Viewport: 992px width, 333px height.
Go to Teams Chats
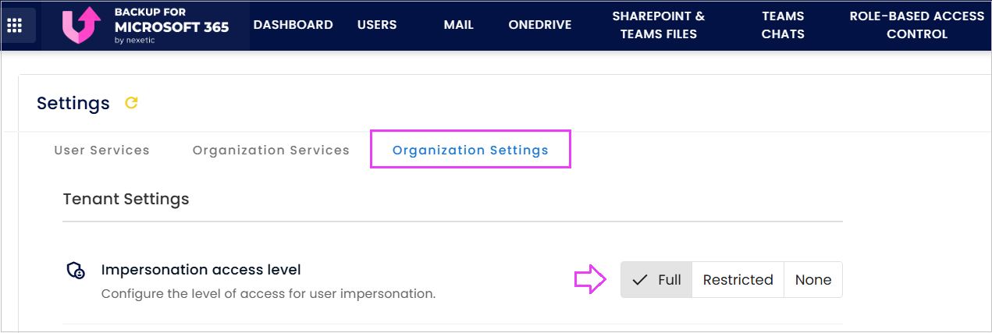(x=783, y=25)
